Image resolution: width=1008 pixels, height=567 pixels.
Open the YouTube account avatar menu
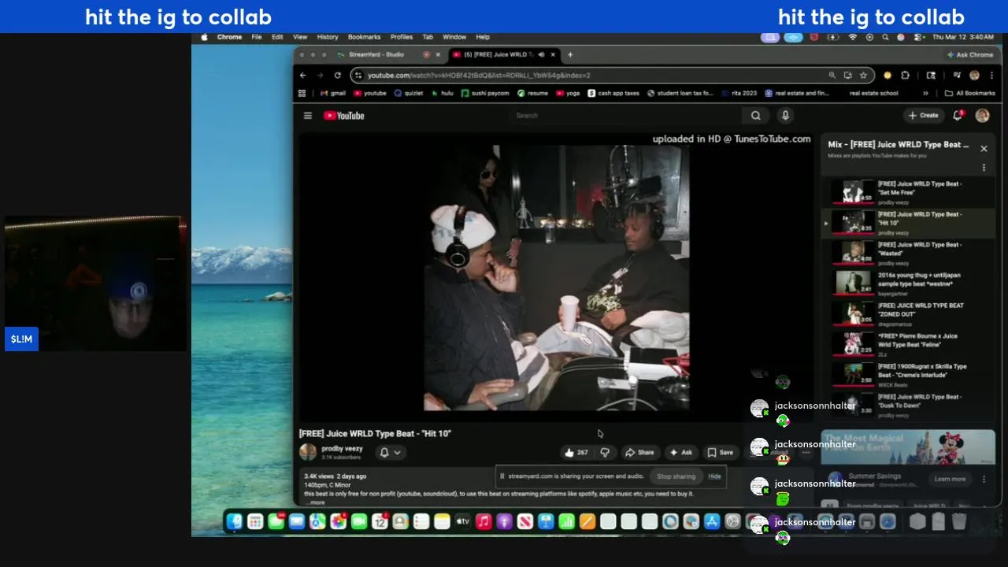982,116
